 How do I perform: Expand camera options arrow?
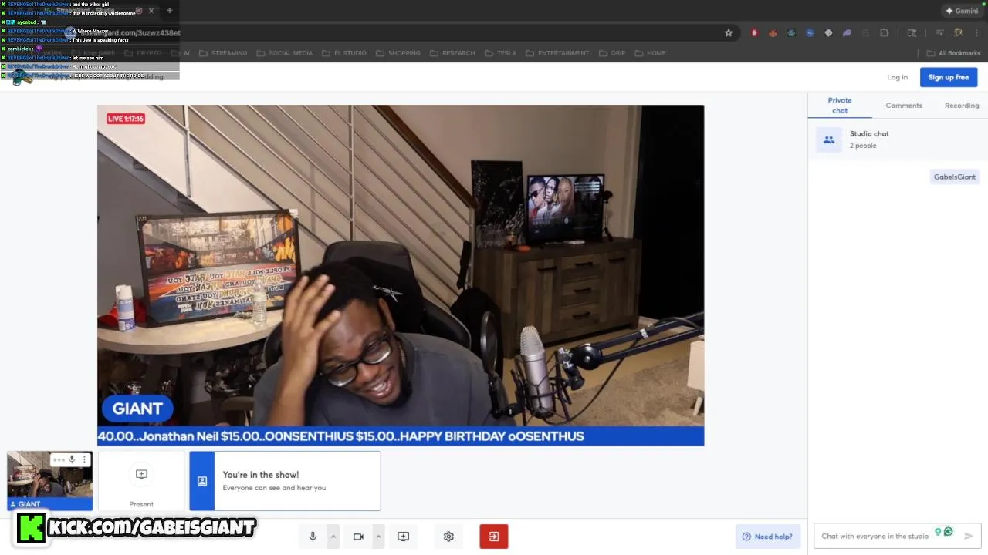coord(378,536)
